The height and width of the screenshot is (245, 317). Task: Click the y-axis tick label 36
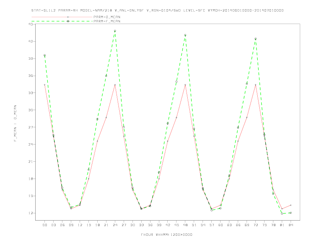click(31, 76)
